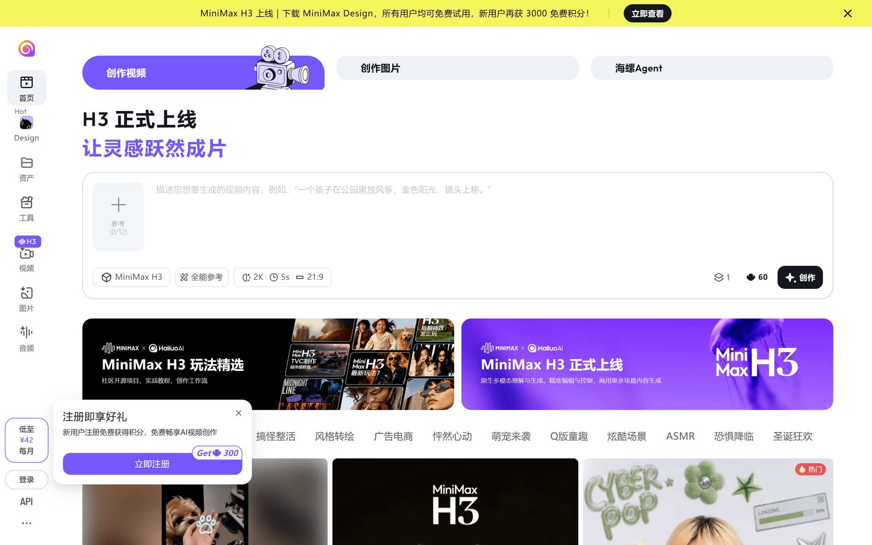Select the Q版童趣 category tab

[x=569, y=436]
